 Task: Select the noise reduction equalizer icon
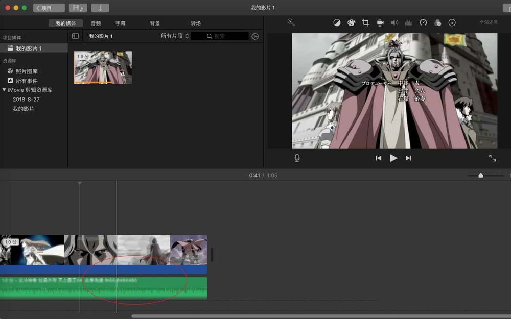(409, 22)
